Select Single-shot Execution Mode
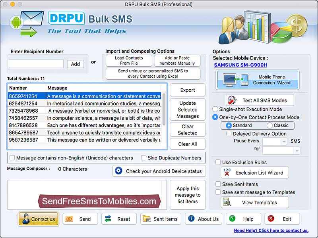Screen dimensions: 318x238 point(215,109)
